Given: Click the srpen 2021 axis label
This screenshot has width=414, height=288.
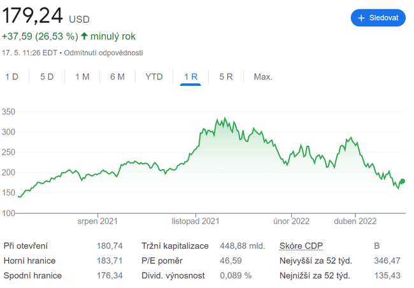Looking at the screenshot, I should 97,221.
